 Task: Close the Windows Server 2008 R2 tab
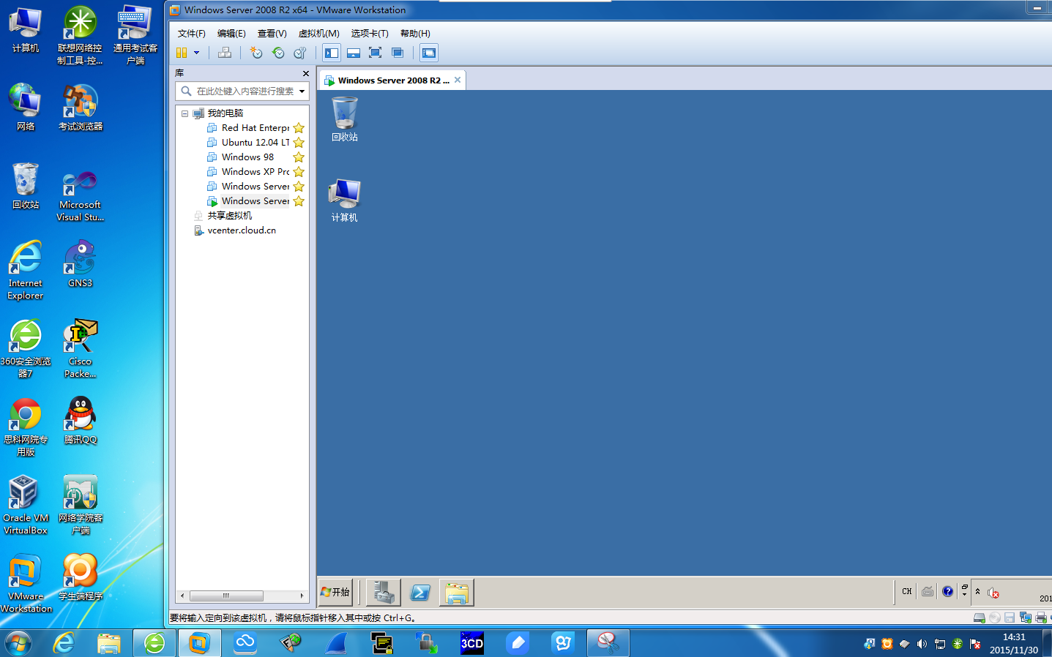point(458,80)
